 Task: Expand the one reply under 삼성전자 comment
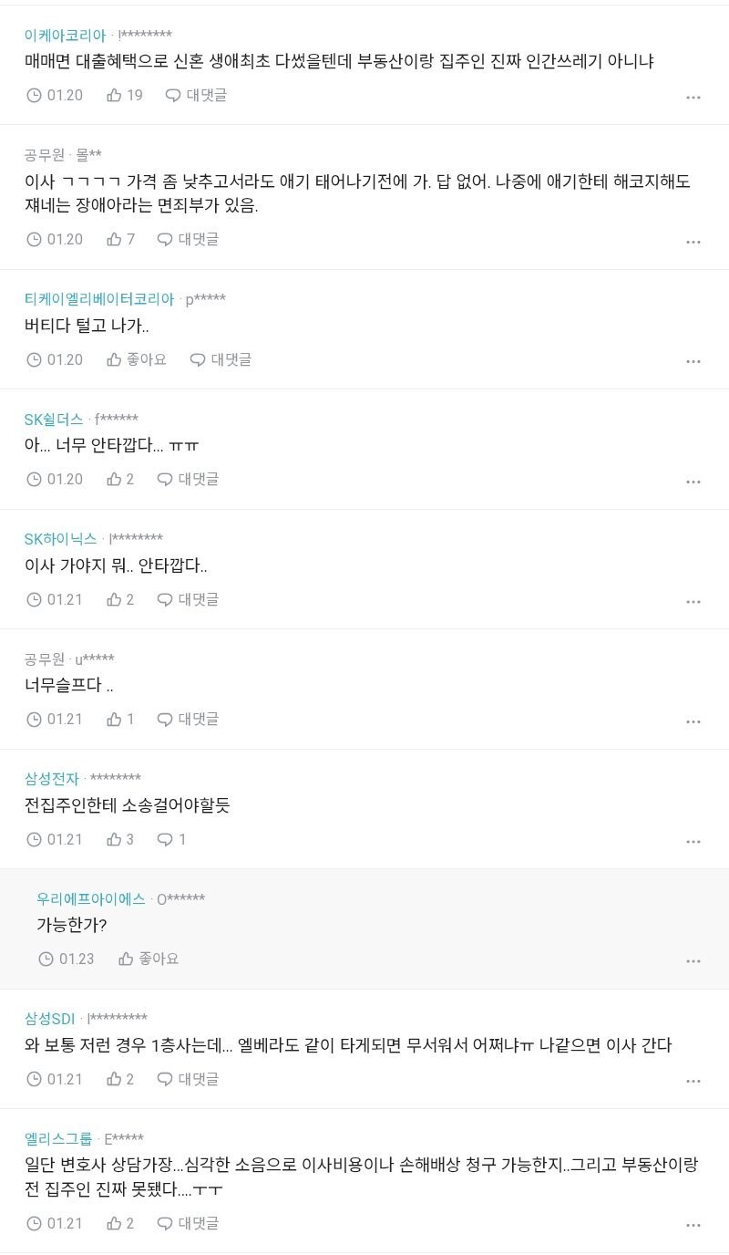pyautogui.click(x=171, y=839)
